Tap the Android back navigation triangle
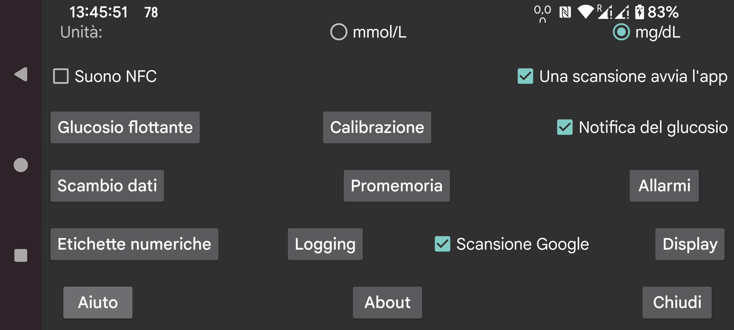Viewport: 734px width, 330px height. pos(21,74)
